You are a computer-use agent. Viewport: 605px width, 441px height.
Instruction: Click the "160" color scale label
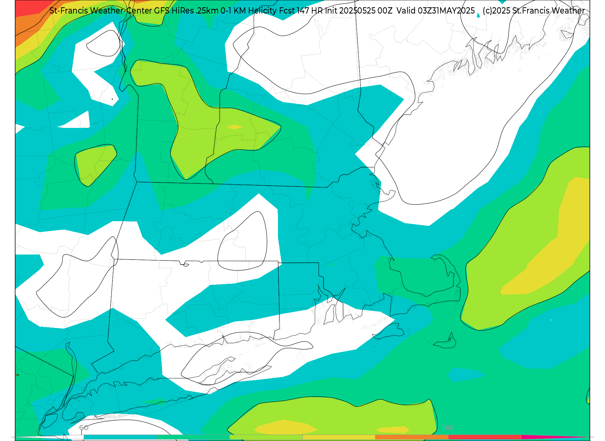coord(448,427)
